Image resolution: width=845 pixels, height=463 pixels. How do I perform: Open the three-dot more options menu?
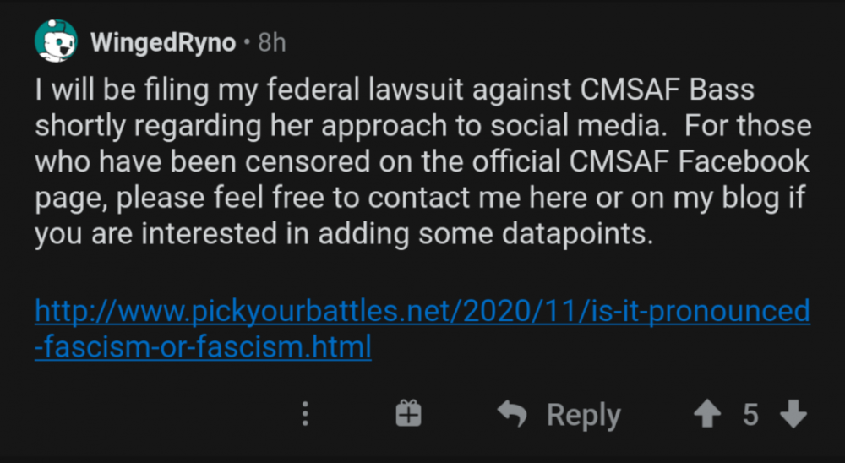pyautogui.click(x=306, y=414)
